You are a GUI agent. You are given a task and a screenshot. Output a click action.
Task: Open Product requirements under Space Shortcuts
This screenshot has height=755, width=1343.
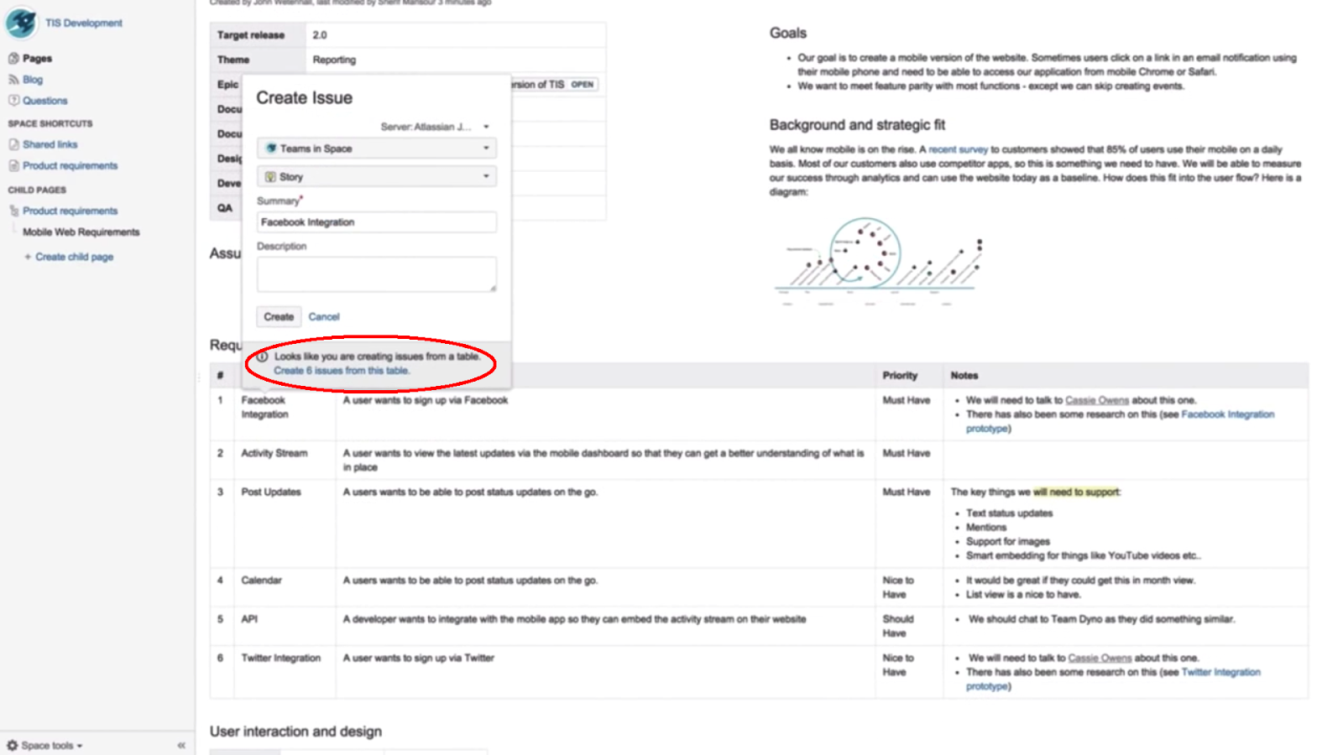70,166
